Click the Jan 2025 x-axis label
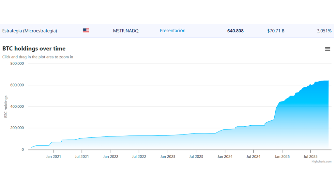 pyautogui.click(x=282, y=157)
